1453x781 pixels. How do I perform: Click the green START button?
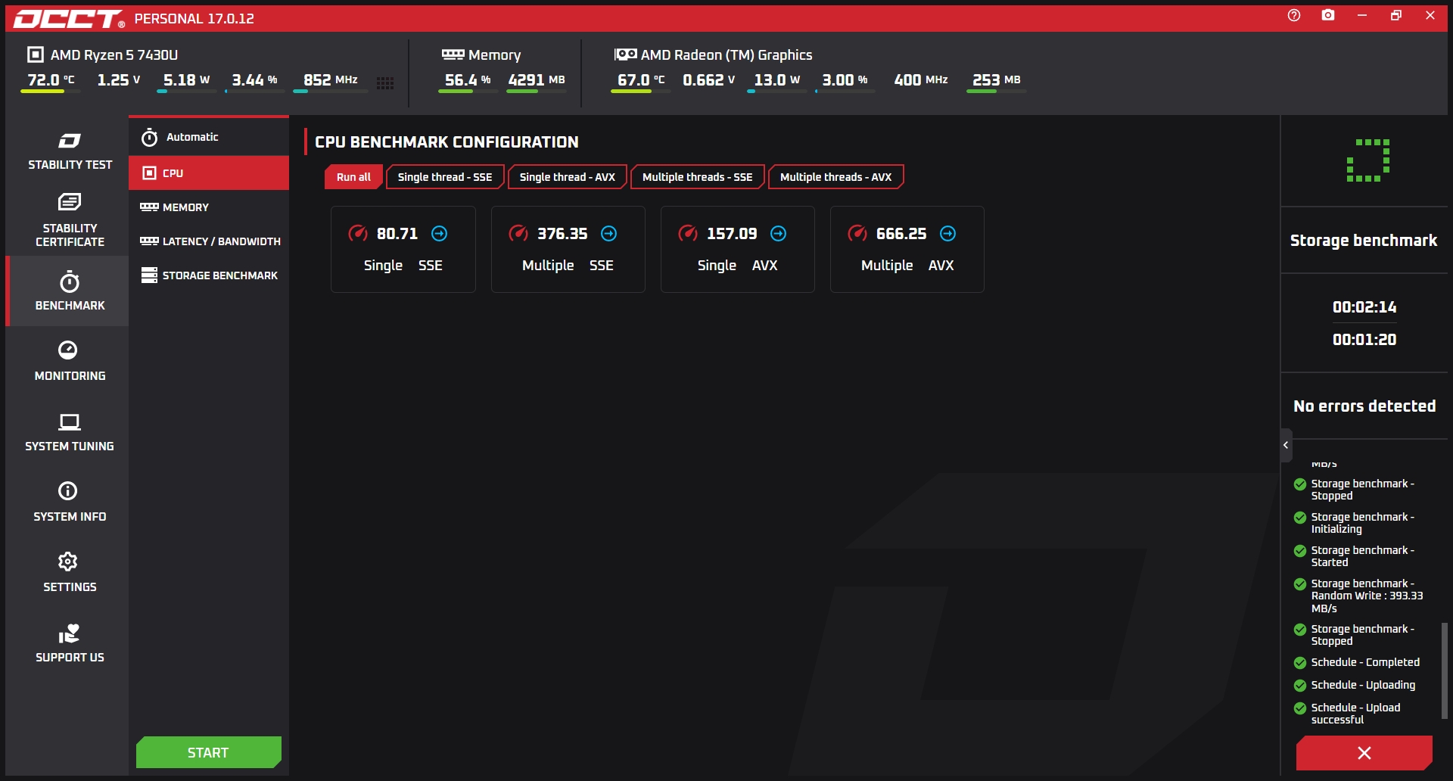coord(209,752)
